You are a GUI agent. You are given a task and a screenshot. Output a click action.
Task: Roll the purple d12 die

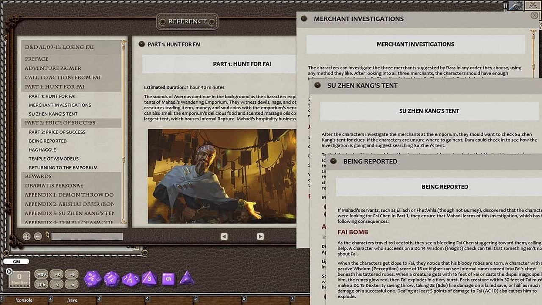[x=112, y=279]
